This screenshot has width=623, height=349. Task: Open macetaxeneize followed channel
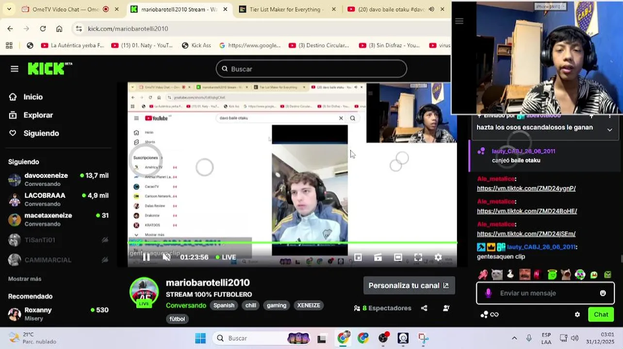(x=58, y=219)
